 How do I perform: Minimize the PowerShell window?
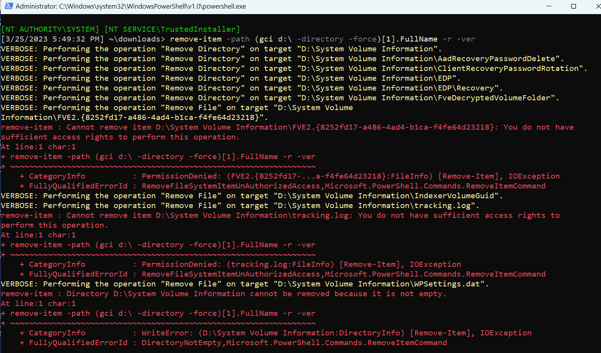[x=549, y=6]
